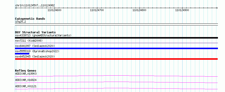Click the 110124600 ruler tick label

(54, 10)
